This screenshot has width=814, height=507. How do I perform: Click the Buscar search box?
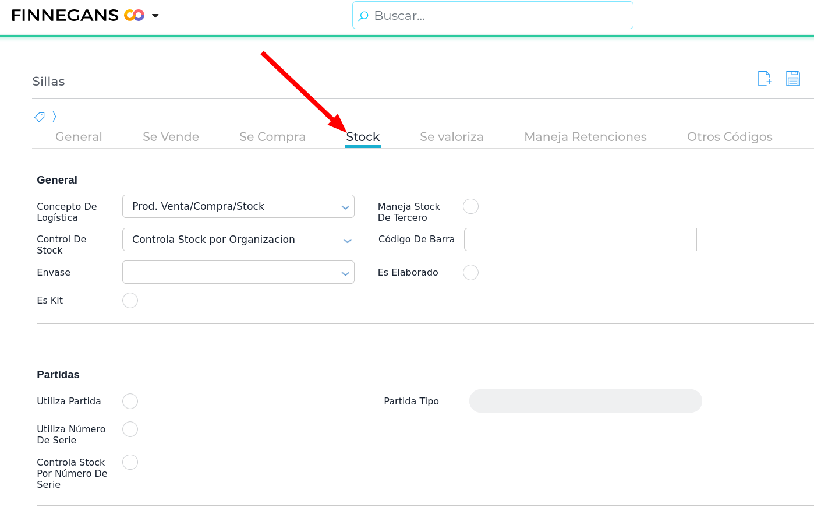point(501,16)
